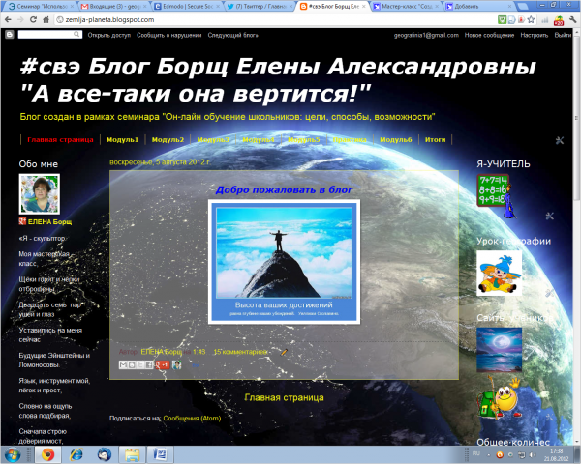The image size is (581, 464).
Task: Open the cartoon gnome image under Урок географии
Action: (499, 273)
